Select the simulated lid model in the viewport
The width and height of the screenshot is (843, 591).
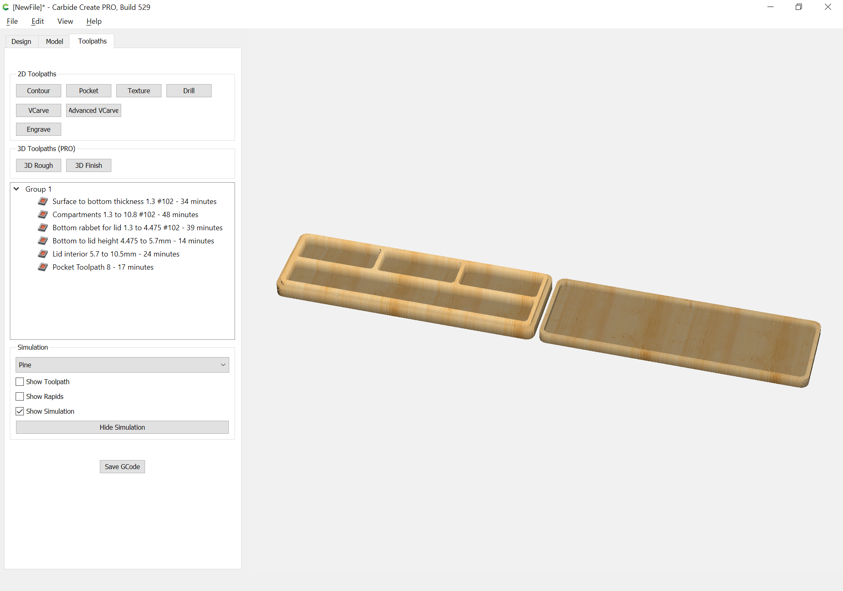click(x=680, y=333)
